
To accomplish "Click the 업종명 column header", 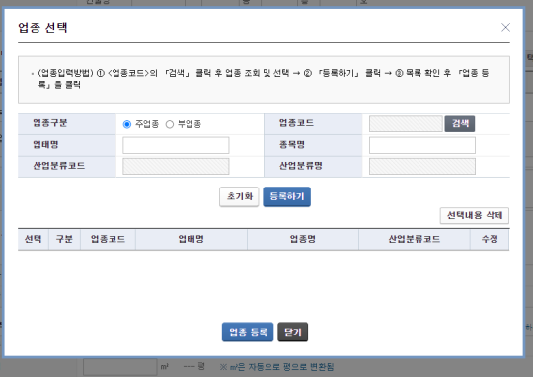I will [x=303, y=239].
